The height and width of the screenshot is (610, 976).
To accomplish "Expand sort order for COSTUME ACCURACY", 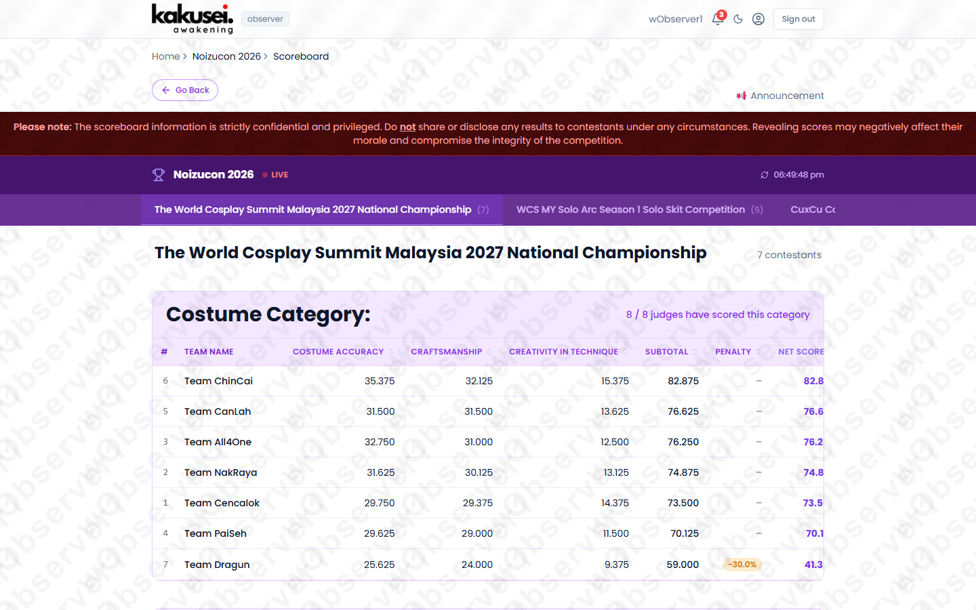I will pos(390,351).
